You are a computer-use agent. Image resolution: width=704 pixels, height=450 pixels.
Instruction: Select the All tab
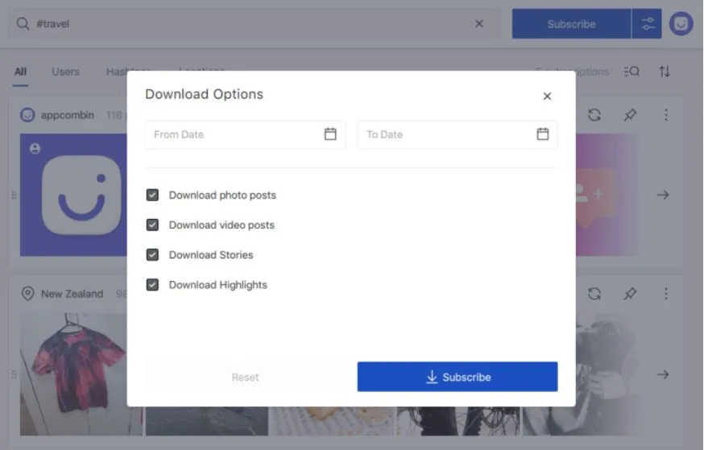(20, 72)
